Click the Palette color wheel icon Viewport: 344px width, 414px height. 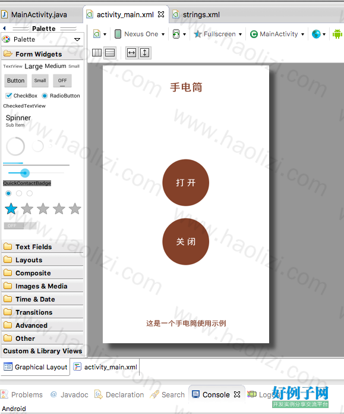click(6, 39)
